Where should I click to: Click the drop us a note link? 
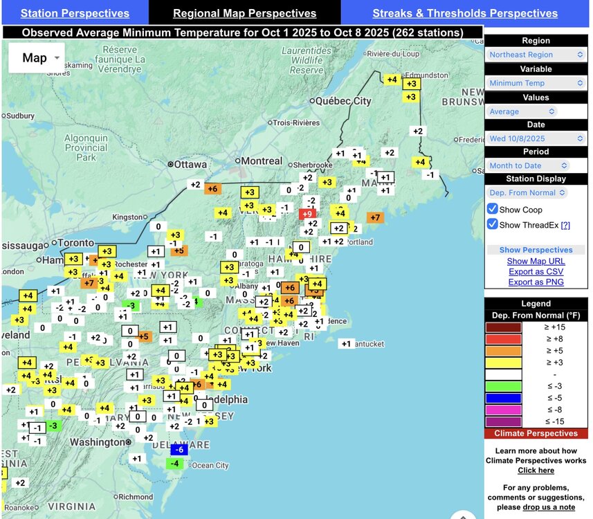click(x=549, y=508)
